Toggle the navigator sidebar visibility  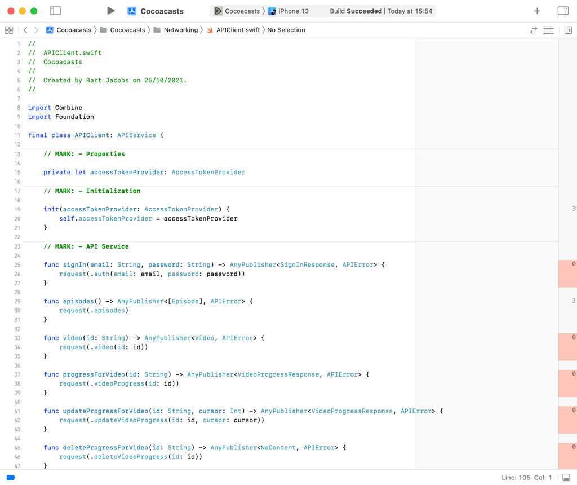tap(55, 10)
